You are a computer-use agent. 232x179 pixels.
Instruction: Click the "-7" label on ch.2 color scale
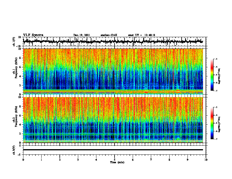[x=216, y=139]
